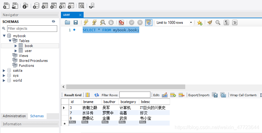Viewport: 262px width, 133px height.
Task: Expand the sys schema
Action: coord(4,75)
